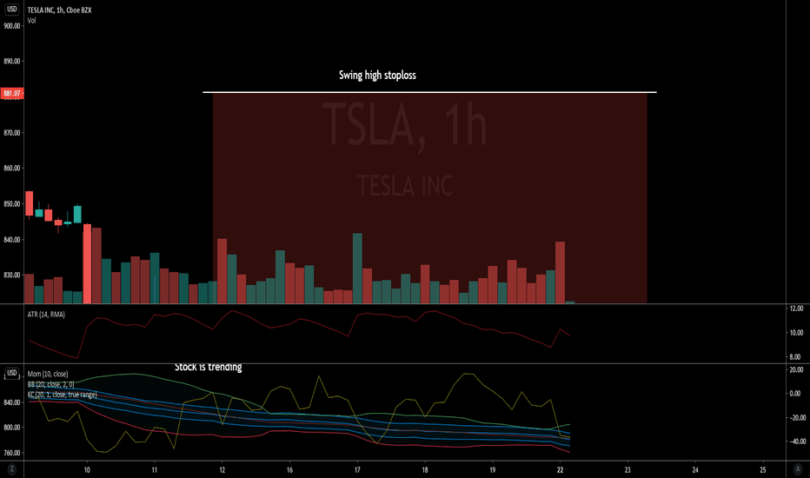Click the 8.00 value on ATR scale

coord(795,356)
